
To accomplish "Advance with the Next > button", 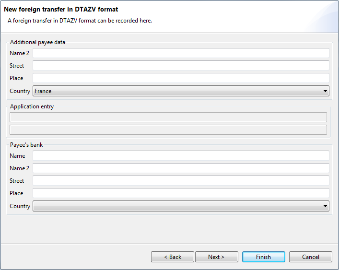I will pyautogui.click(x=217, y=257).
